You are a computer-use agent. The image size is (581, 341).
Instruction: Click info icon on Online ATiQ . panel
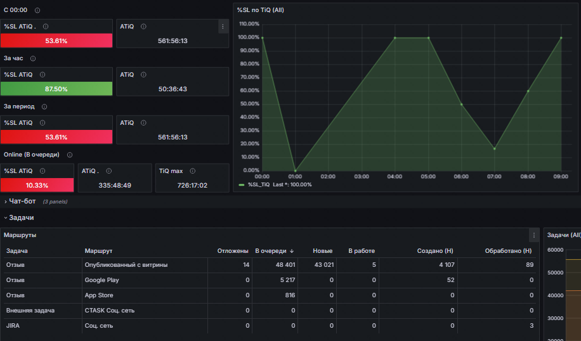109,171
